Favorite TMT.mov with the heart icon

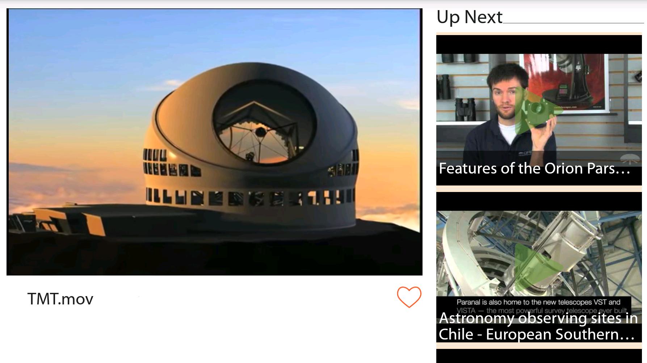tap(409, 297)
